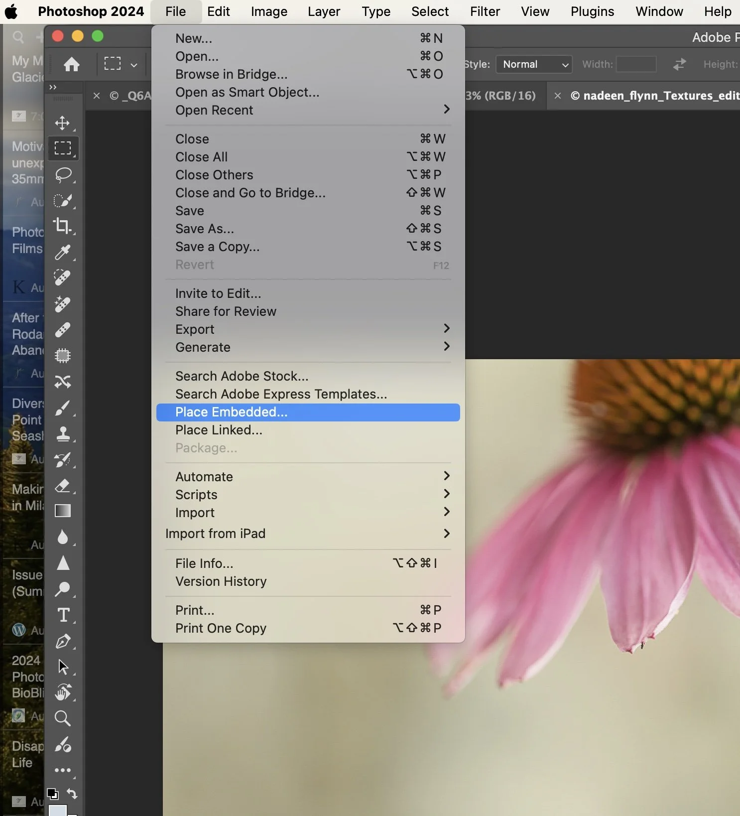Open the Window menu in menu bar
This screenshot has height=816, width=740.
[x=659, y=11]
